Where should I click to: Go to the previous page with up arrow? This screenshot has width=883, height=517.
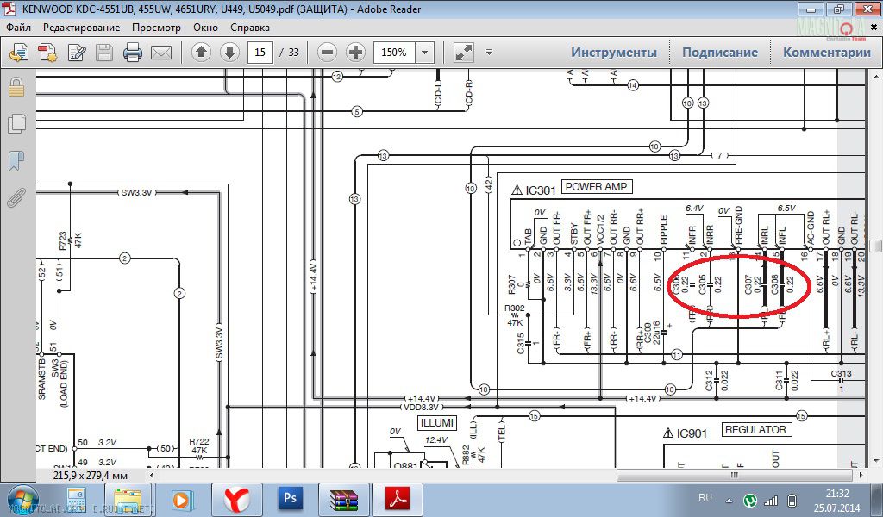tap(201, 53)
